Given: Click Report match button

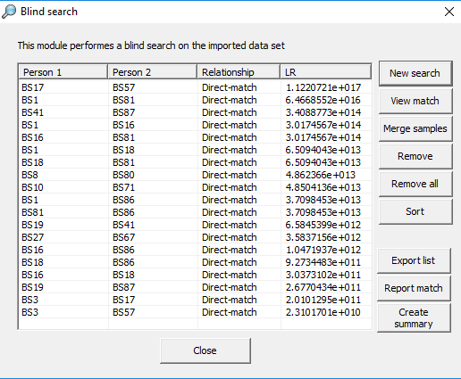Looking at the screenshot, I should click(x=414, y=288).
